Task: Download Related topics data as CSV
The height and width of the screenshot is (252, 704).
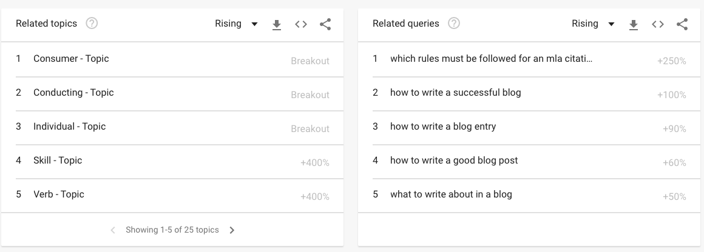Action: pos(277,24)
